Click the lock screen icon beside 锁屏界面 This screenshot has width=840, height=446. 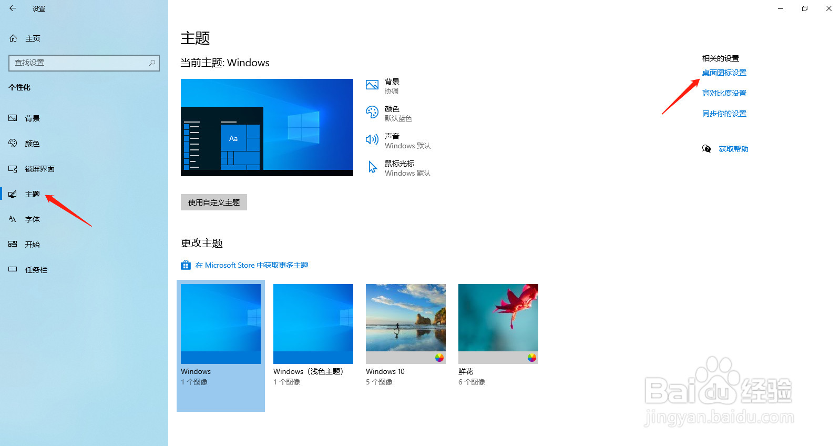[13, 169]
